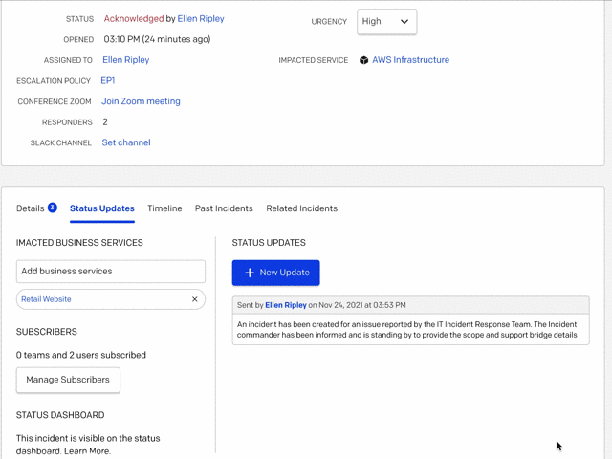View the Related Incidents tab
The width and height of the screenshot is (612, 459).
click(x=301, y=208)
